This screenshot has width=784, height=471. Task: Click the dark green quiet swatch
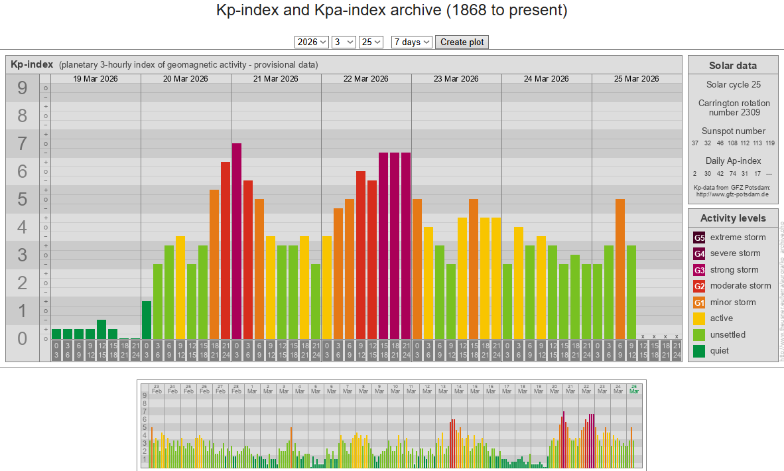click(699, 351)
